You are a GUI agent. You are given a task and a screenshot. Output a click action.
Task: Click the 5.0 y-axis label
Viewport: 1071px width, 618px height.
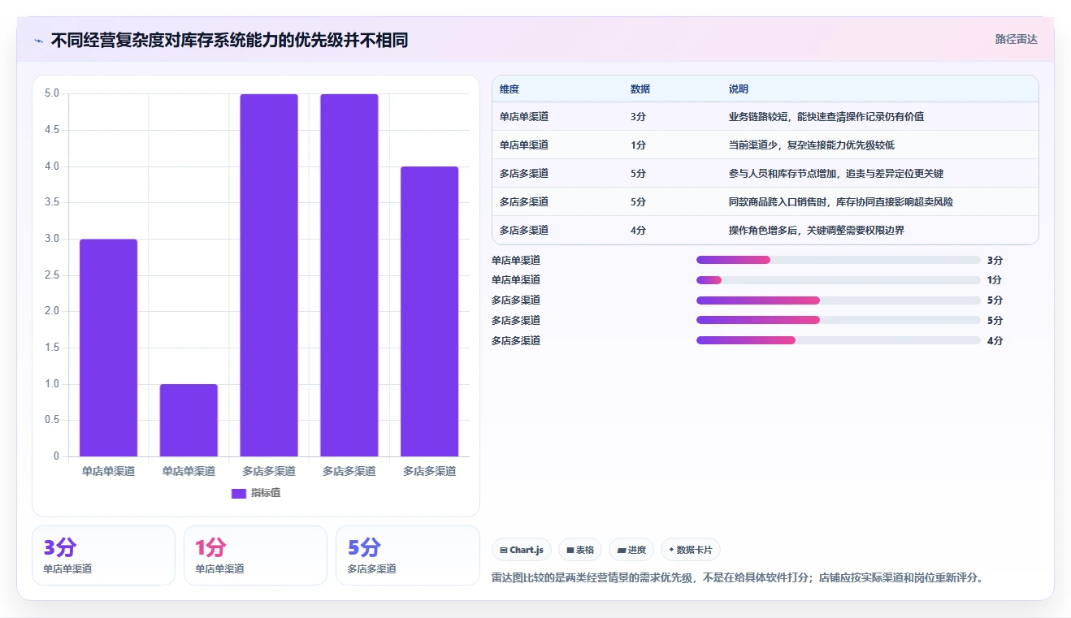(51, 93)
